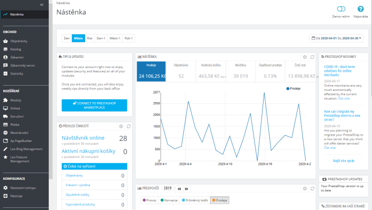This screenshot has height=210, width=372.
Task: Toggle Prodeje legend entry on chart
Action: click(x=293, y=88)
